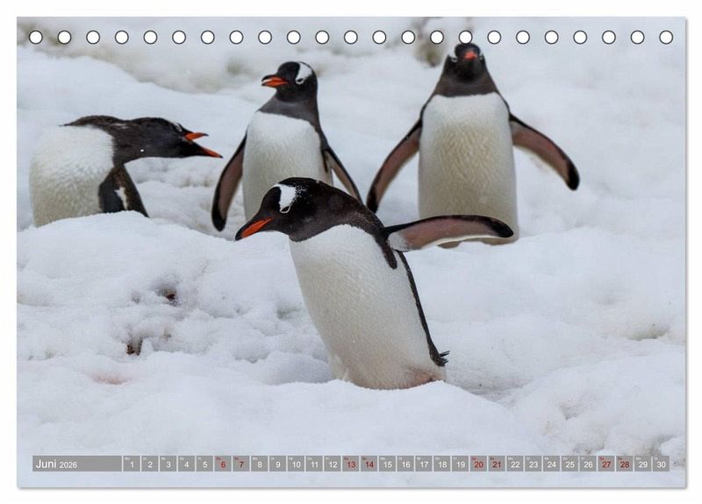Screen dimensions: 702x504
Task: Select red day 27 in the calendar strip
Action: coord(606,464)
